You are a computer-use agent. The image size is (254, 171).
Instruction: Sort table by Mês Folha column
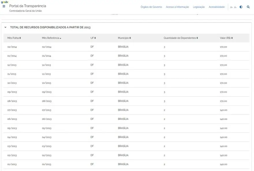pos(14,38)
